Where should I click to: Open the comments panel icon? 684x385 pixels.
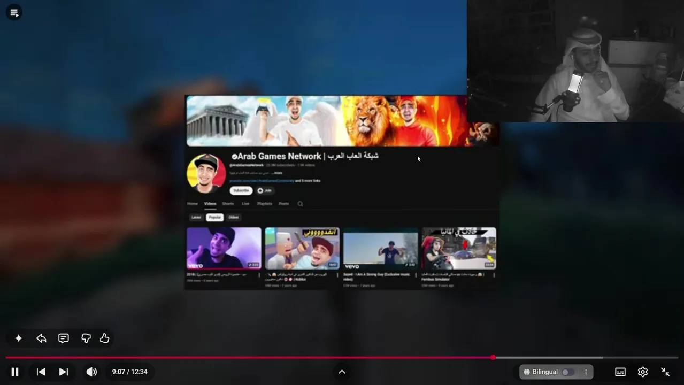[x=64, y=338]
